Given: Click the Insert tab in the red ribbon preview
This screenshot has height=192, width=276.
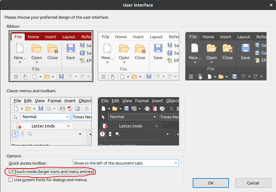Looking at the screenshot, I should [51, 37].
